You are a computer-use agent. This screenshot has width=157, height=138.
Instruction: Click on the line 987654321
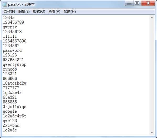point(13,60)
